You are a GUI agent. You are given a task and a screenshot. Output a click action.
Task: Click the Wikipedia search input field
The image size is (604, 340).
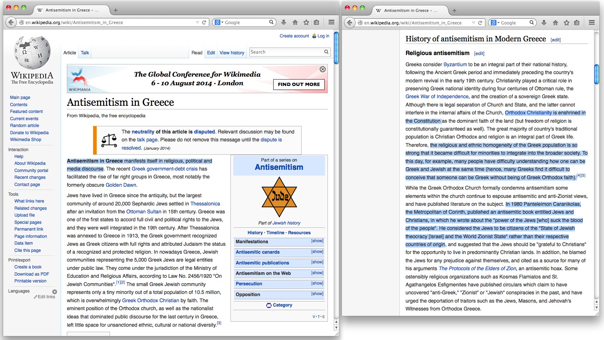click(287, 52)
